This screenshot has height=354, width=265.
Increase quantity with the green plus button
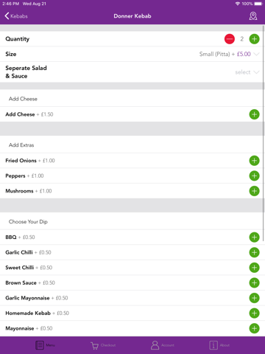click(x=254, y=39)
